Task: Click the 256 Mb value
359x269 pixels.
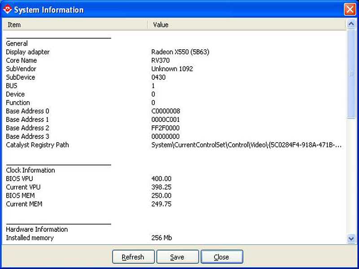Action: click(x=162, y=238)
